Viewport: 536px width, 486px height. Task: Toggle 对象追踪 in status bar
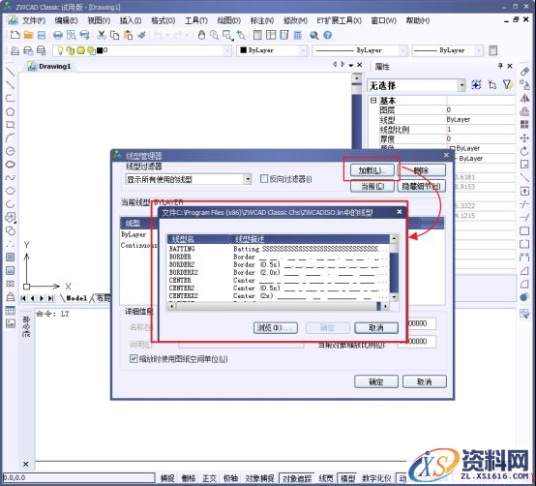point(296,478)
